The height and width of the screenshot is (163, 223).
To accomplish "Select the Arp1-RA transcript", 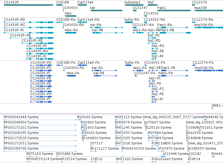I will (x=138, y=33).
